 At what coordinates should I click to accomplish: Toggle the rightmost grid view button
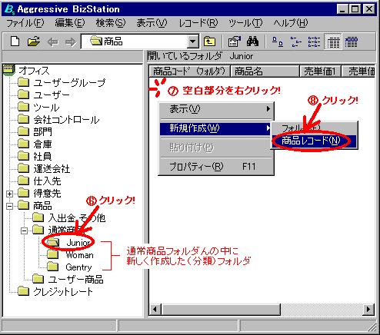pos(352,41)
